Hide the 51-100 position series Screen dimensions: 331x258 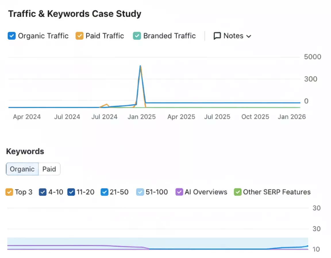[x=140, y=192]
